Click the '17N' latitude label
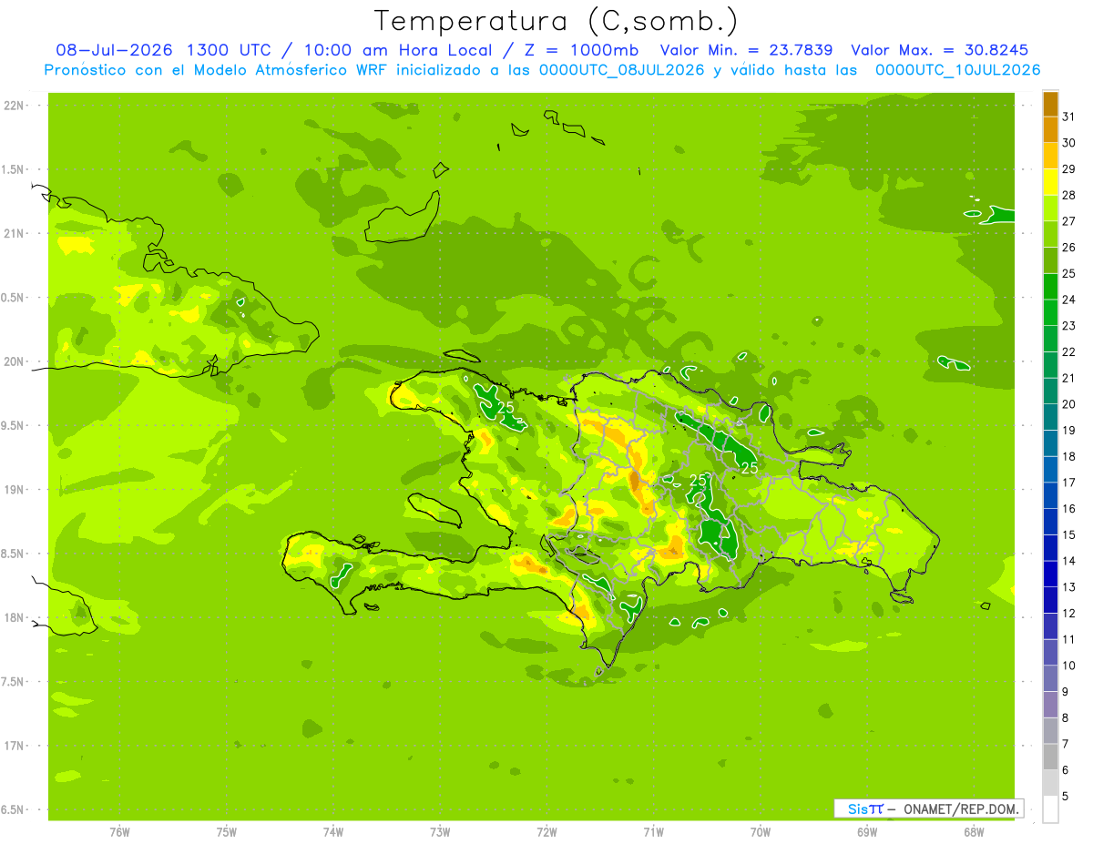The image size is (1093, 844). [x=14, y=746]
